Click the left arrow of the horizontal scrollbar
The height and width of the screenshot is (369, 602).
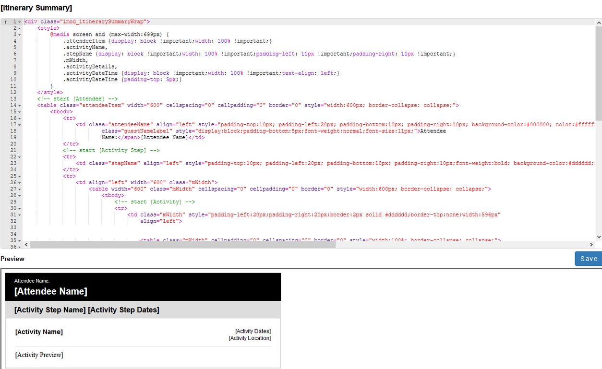pyautogui.click(x=26, y=245)
